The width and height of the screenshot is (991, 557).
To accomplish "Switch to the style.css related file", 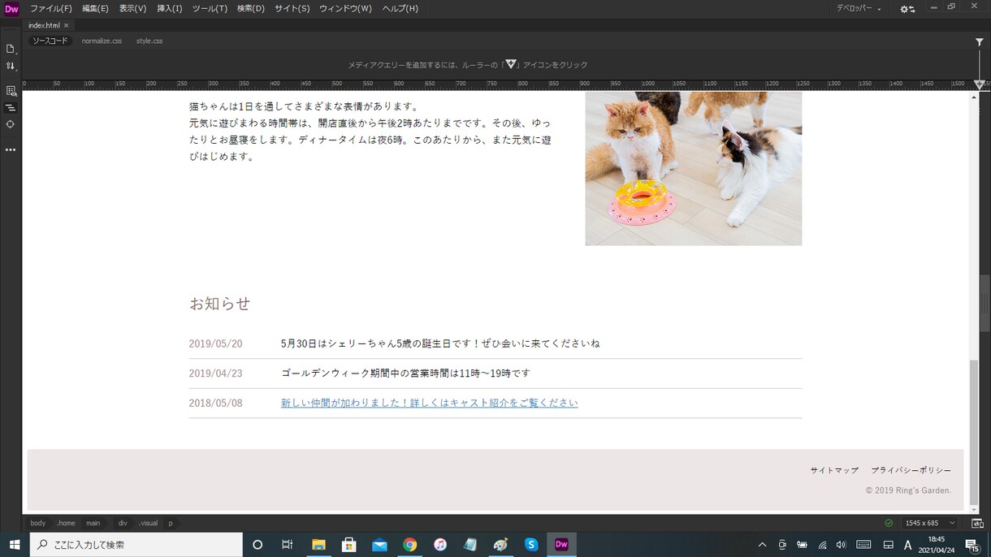I will [149, 41].
